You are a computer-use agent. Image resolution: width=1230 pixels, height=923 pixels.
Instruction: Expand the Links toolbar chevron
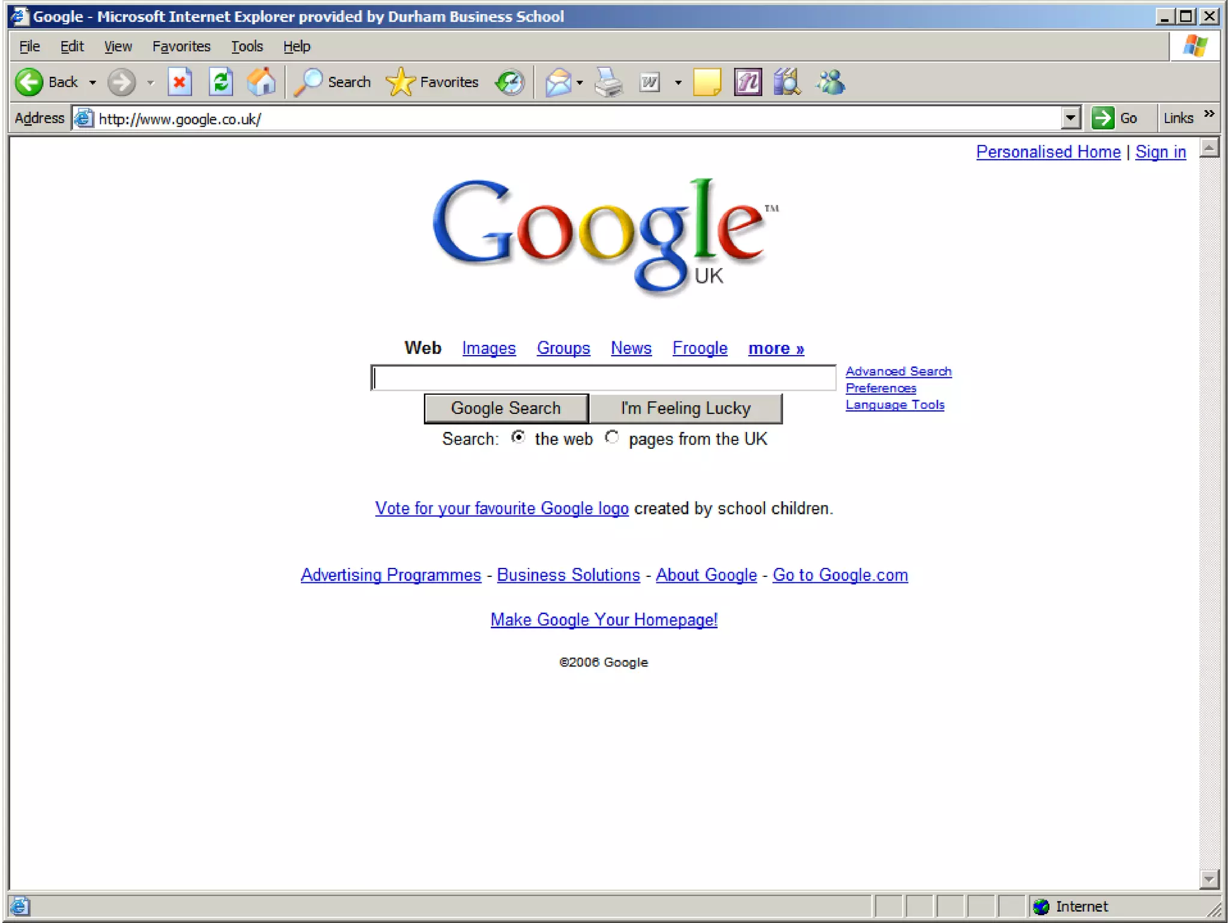pyautogui.click(x=1209, y=114)
